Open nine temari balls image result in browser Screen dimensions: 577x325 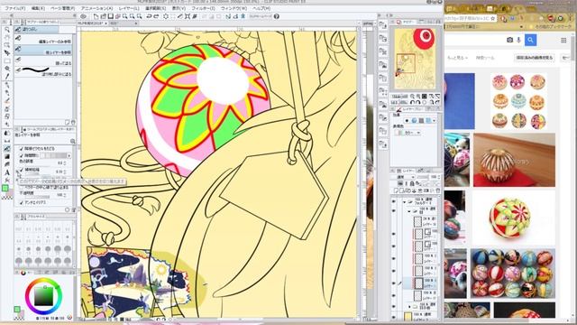pos(518,100)
